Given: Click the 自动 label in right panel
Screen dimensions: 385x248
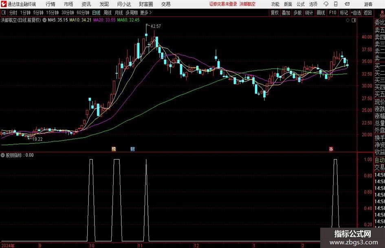Looking at the screenshot, I should pyautogui.click(x=380, y=160).
